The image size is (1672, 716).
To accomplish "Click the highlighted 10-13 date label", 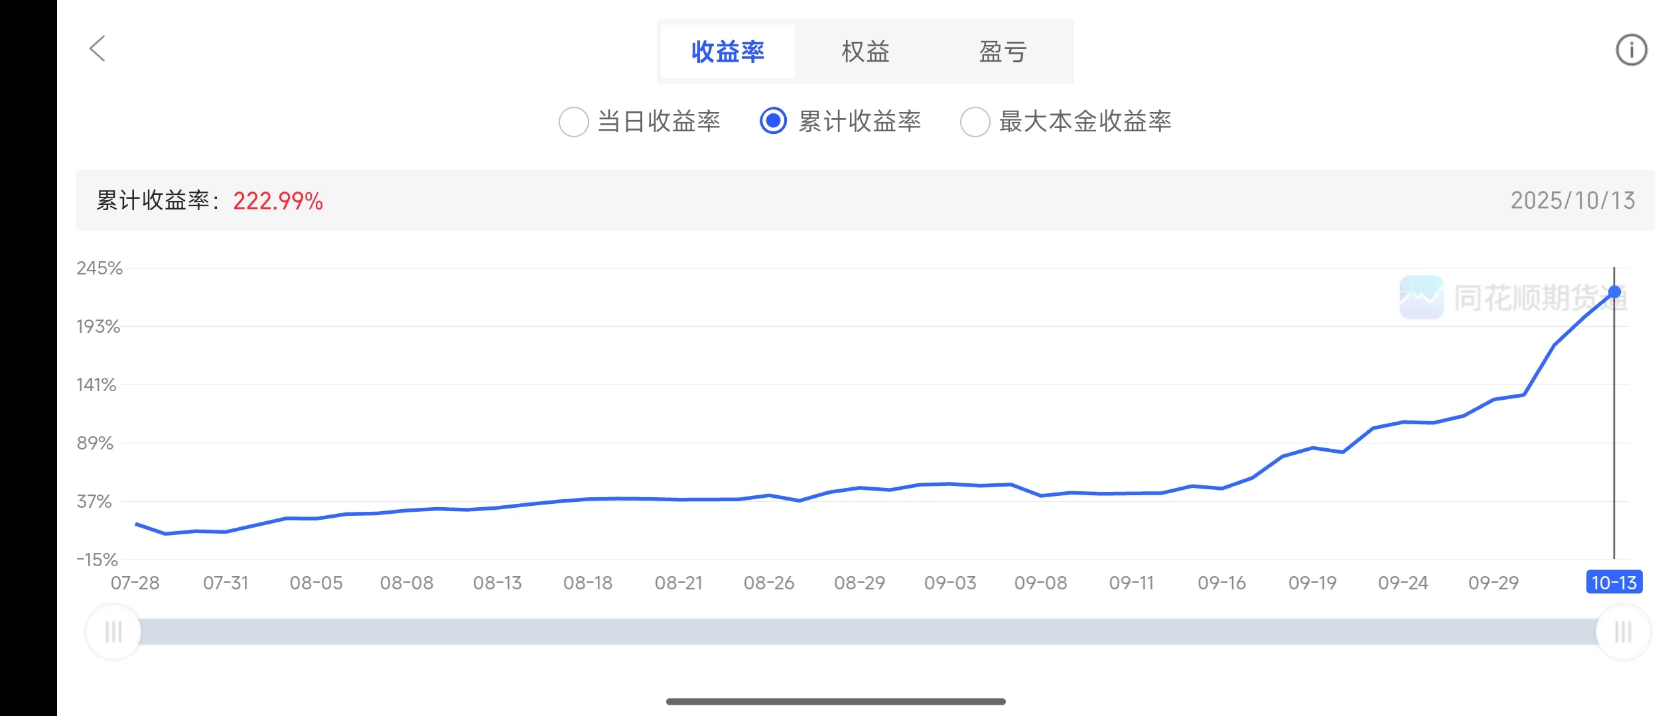I will coord(1614,583).
